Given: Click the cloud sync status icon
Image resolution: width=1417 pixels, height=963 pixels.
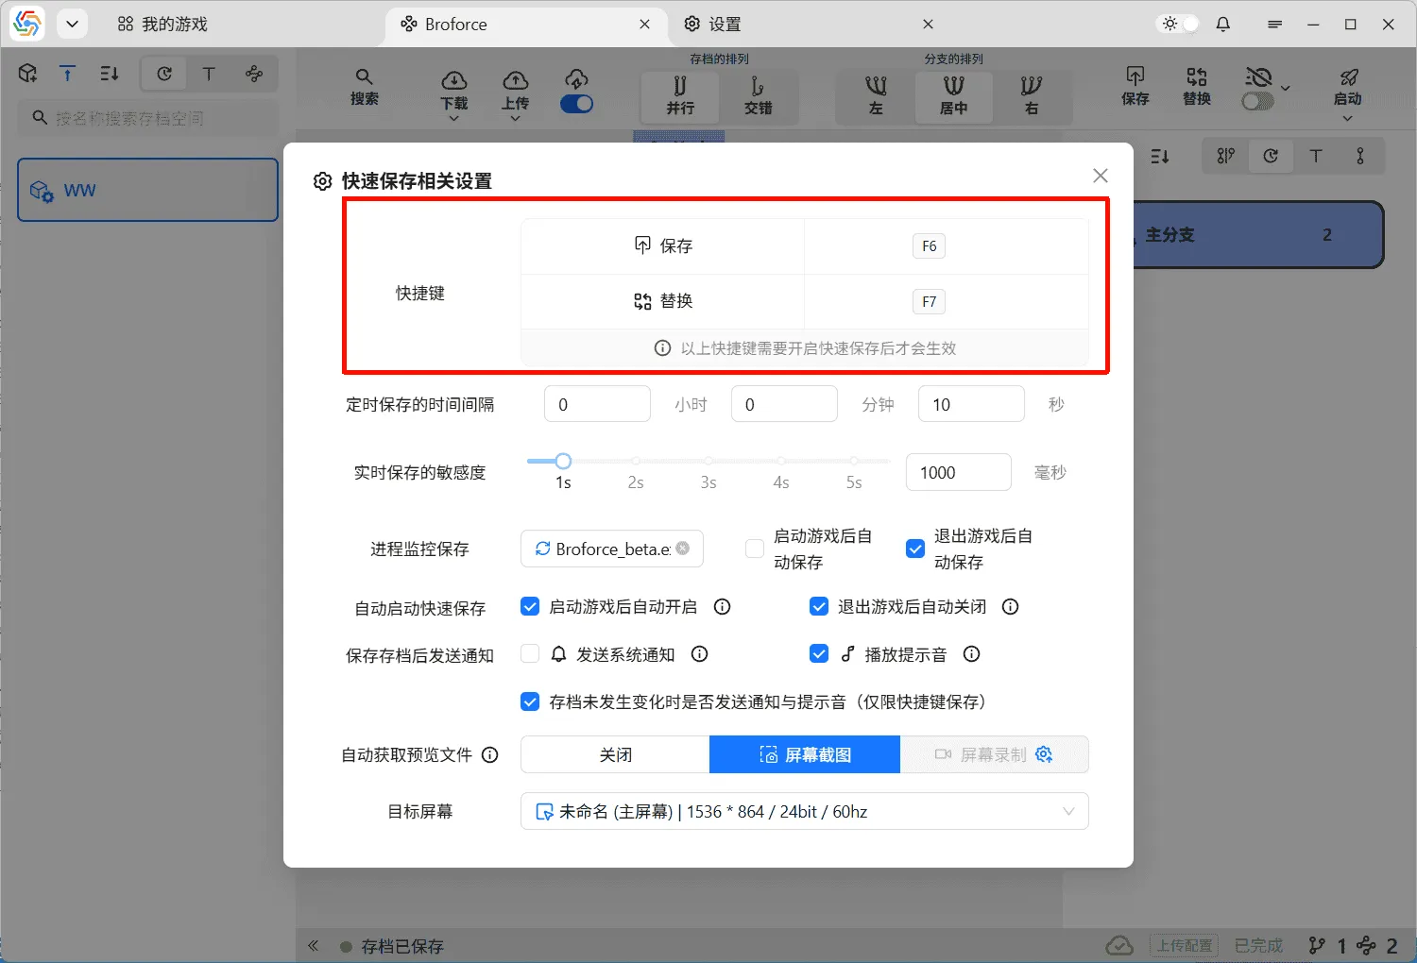Looking at the screenshot, I should click(1119, 945).
